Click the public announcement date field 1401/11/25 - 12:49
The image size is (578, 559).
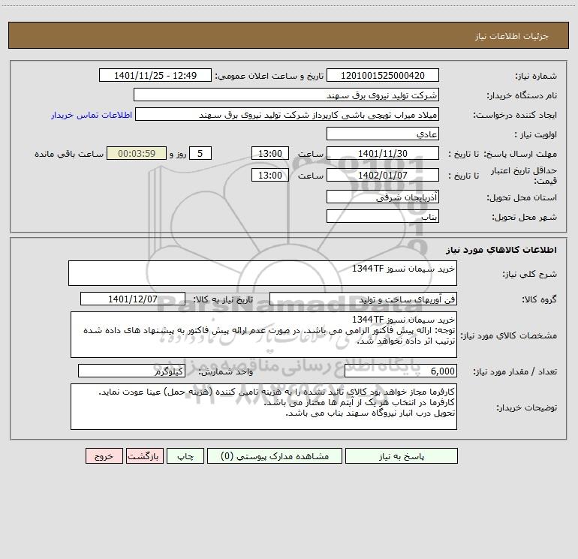pyautogui.click(x=155, y=75)
